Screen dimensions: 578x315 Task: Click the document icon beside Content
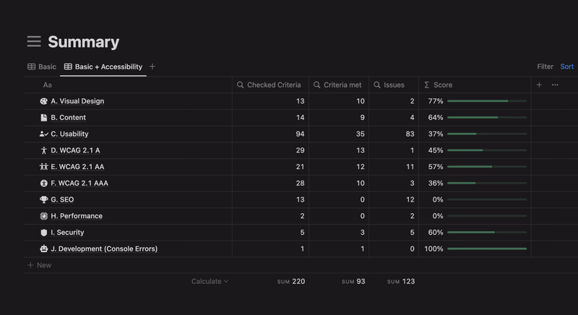[43, 118]
